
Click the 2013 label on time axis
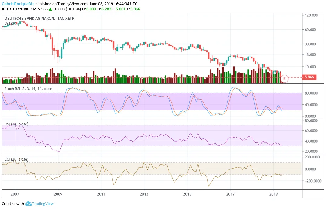(144, 194)
